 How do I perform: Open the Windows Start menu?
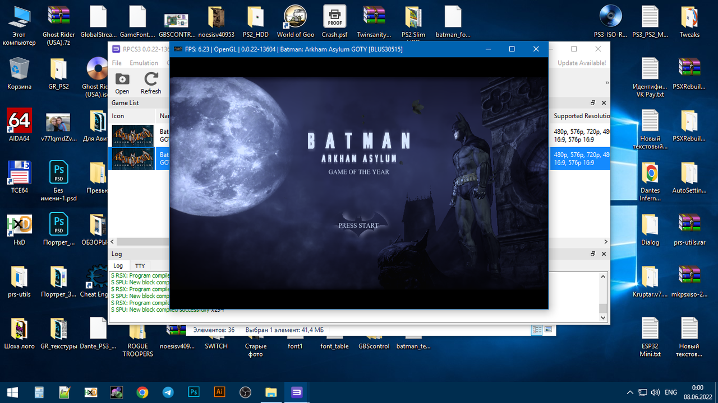click(x=12, y=392)
